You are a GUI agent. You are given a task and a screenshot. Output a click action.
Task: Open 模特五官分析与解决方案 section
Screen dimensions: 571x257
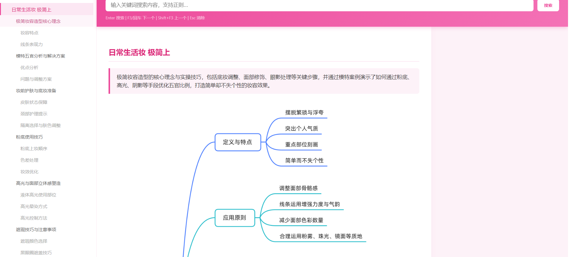[x=40, y=56]
